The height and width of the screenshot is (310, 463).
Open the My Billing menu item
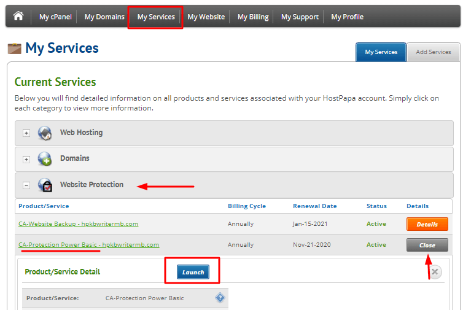(253, 17)
